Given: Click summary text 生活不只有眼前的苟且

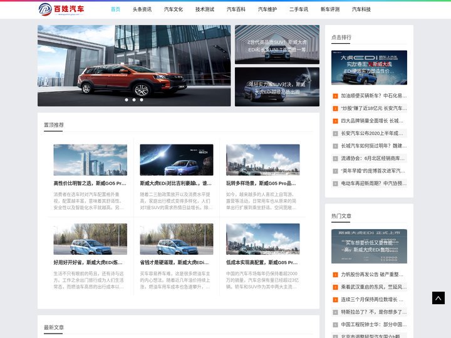Looking at the screenshot, I should (88, 280).
